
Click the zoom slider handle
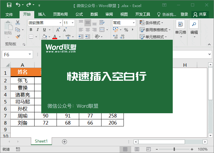click(174, 149)
